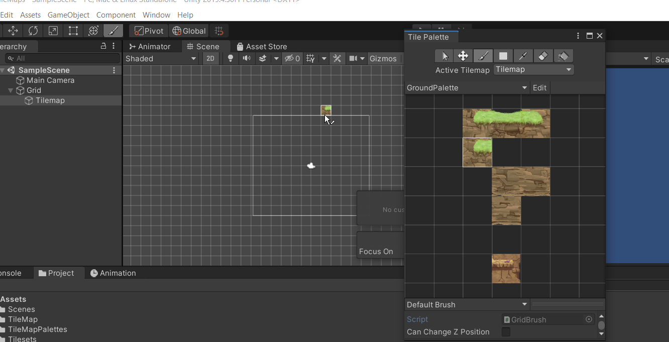This screenshot has width=669, height=342.
Task: Choose the Tile Palette Select tool
Action: click(x=444, y=56)
